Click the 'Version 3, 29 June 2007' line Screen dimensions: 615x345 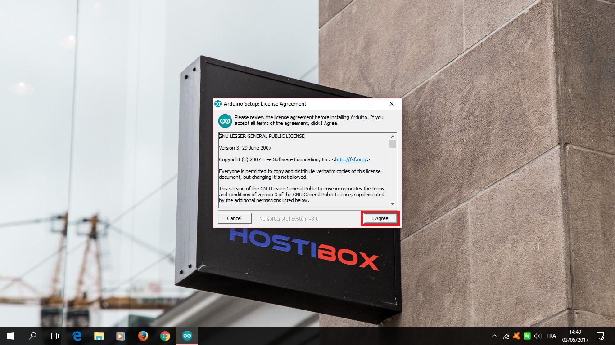pos(245,148)
